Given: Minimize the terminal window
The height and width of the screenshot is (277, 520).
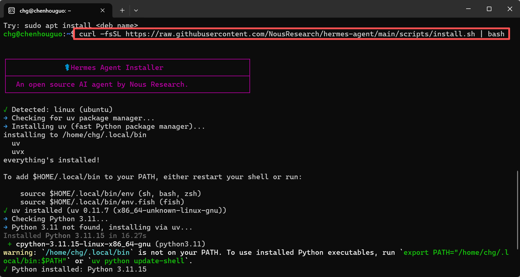Looking at the screenshot, I should coord(468,9).
